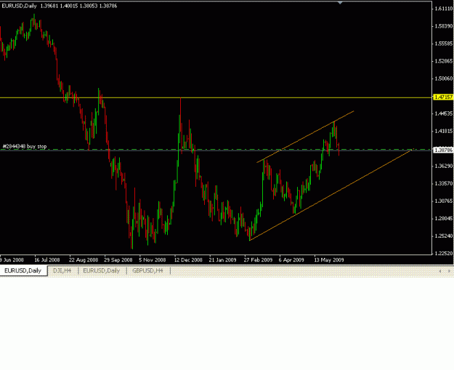Click the 1.52865 price scale value

[x=443, y=61]
